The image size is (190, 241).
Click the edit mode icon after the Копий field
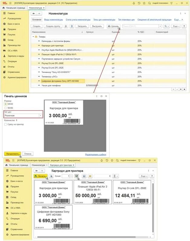point(77,176)
